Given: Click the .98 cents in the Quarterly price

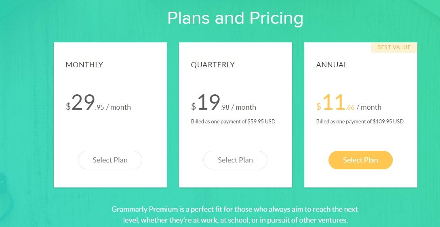Looking at the screenshot, I should (x=225, y=108).
